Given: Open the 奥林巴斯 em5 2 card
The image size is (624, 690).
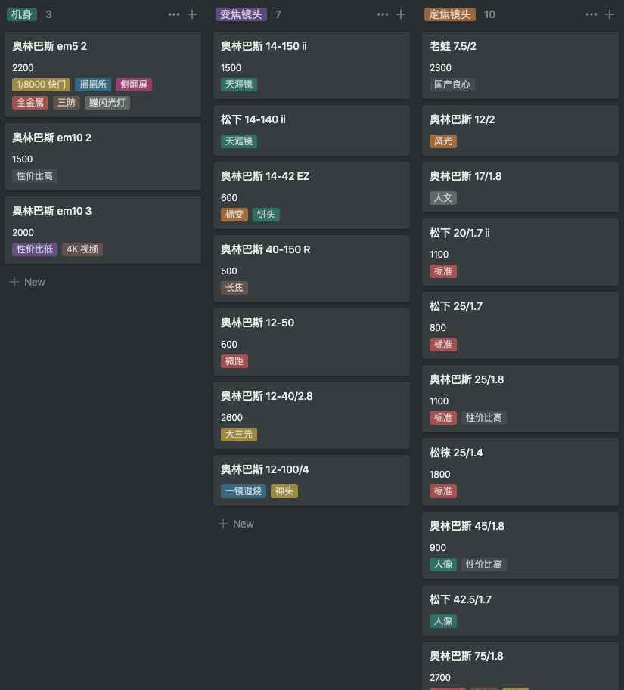Looking at the screenshot, I should pyautogui.click(x=103, y=74).
